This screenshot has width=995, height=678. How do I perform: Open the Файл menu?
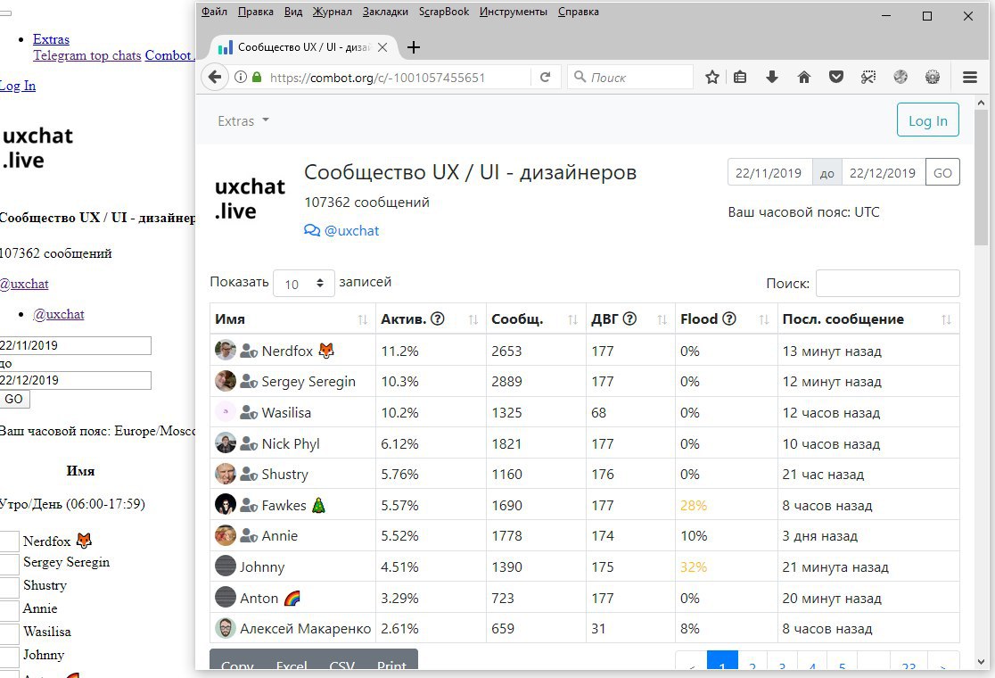(x=214, y=12)
